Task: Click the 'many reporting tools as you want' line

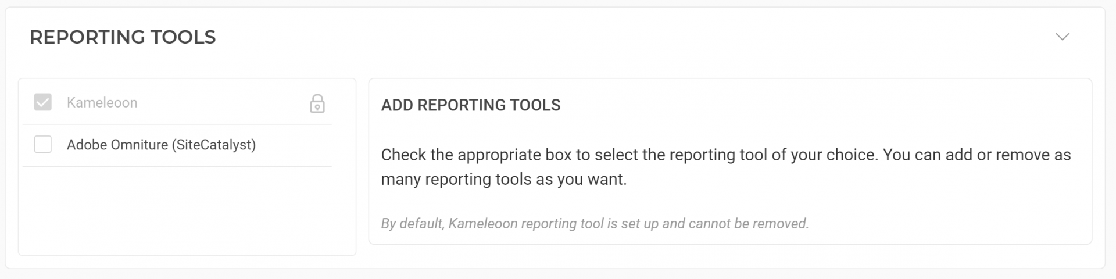Action: pyautogui.click(x=504, y=179)
